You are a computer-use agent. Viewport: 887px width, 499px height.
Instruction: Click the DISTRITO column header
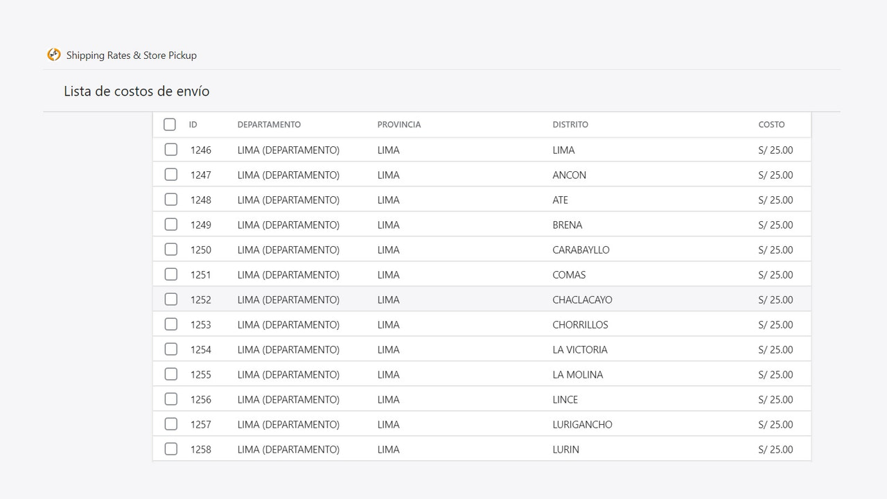click(x=570, y=125)
